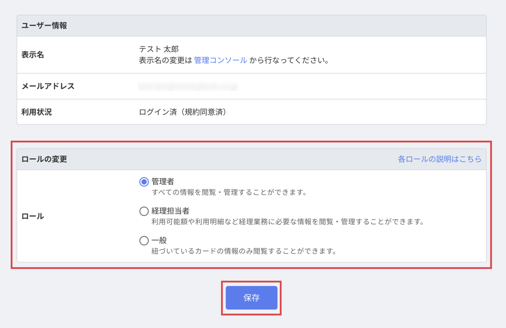Click the 経理担当者 role label text
Image resolution: width=506 pixels, height=328 pixels.
tap(170, 211)
